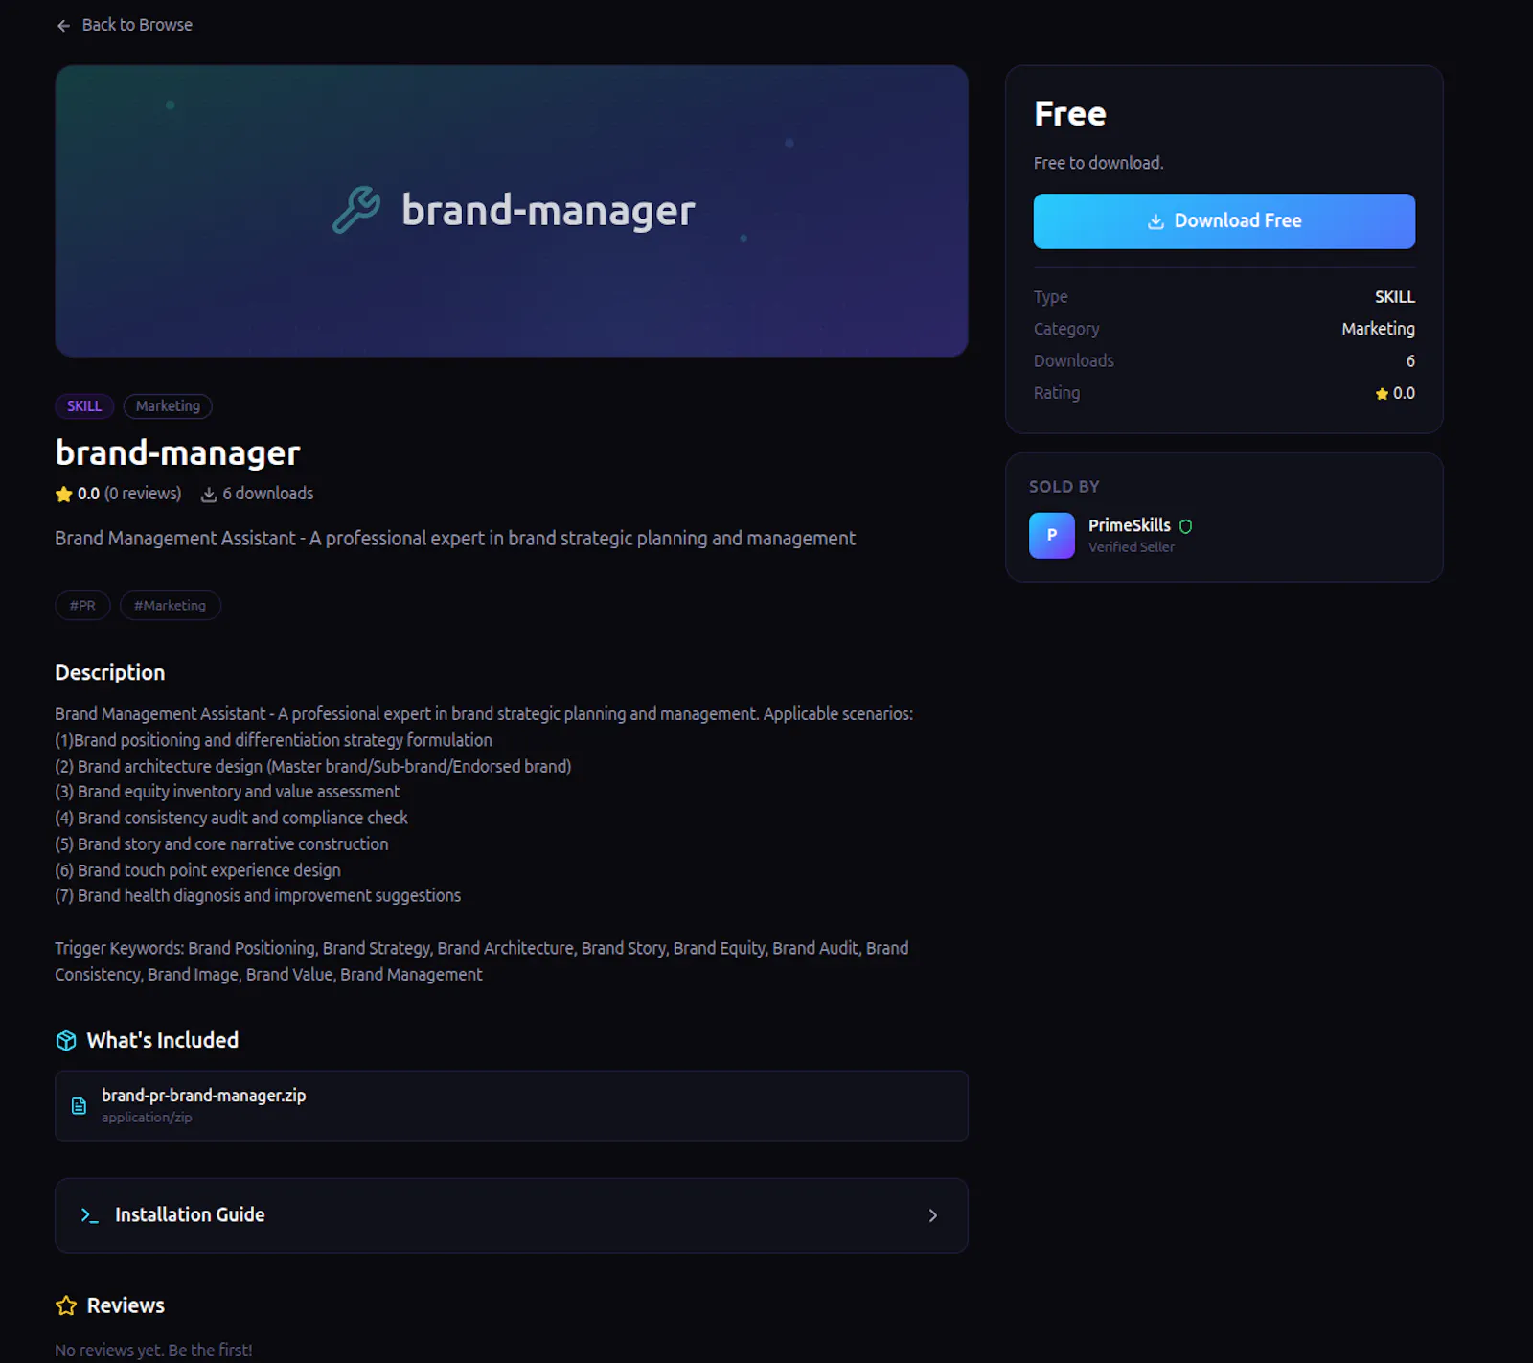Click the package icon beside What's Included
Viewport: 1533px width, 1363px height.
(66, 1041)
